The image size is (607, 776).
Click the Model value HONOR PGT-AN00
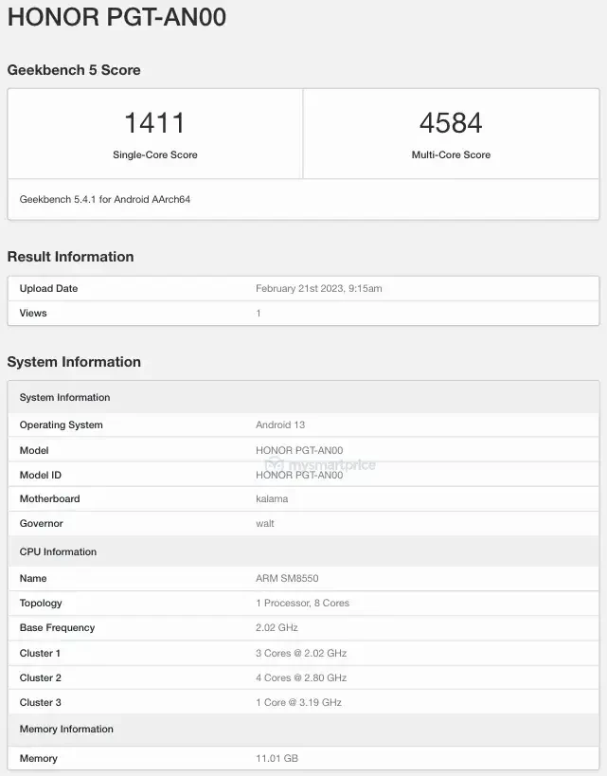click(x=299, y=450)
